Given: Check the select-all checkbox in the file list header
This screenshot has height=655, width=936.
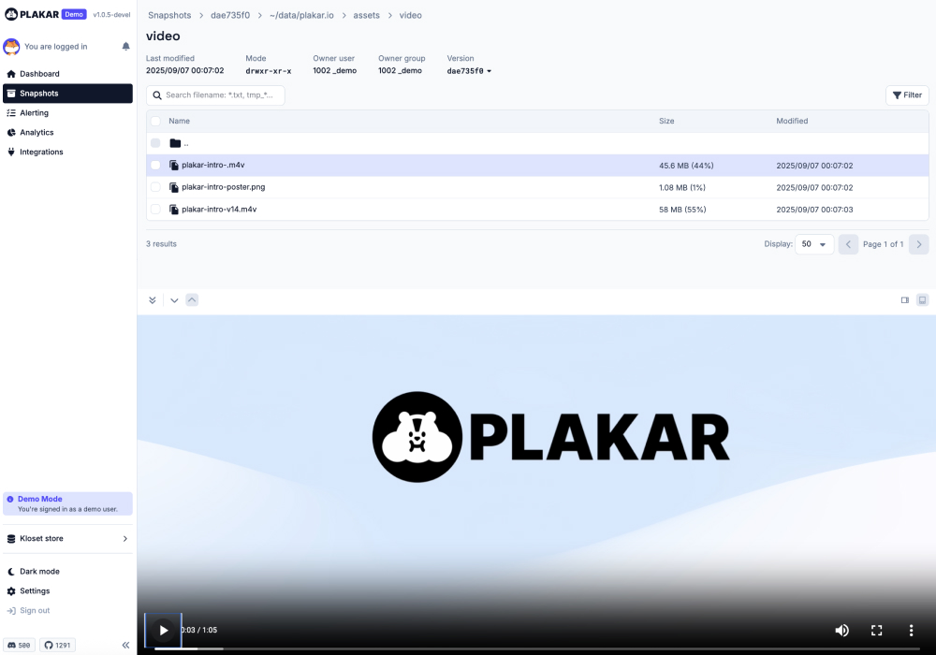Looking at the screenshot, I should (155, 121).
